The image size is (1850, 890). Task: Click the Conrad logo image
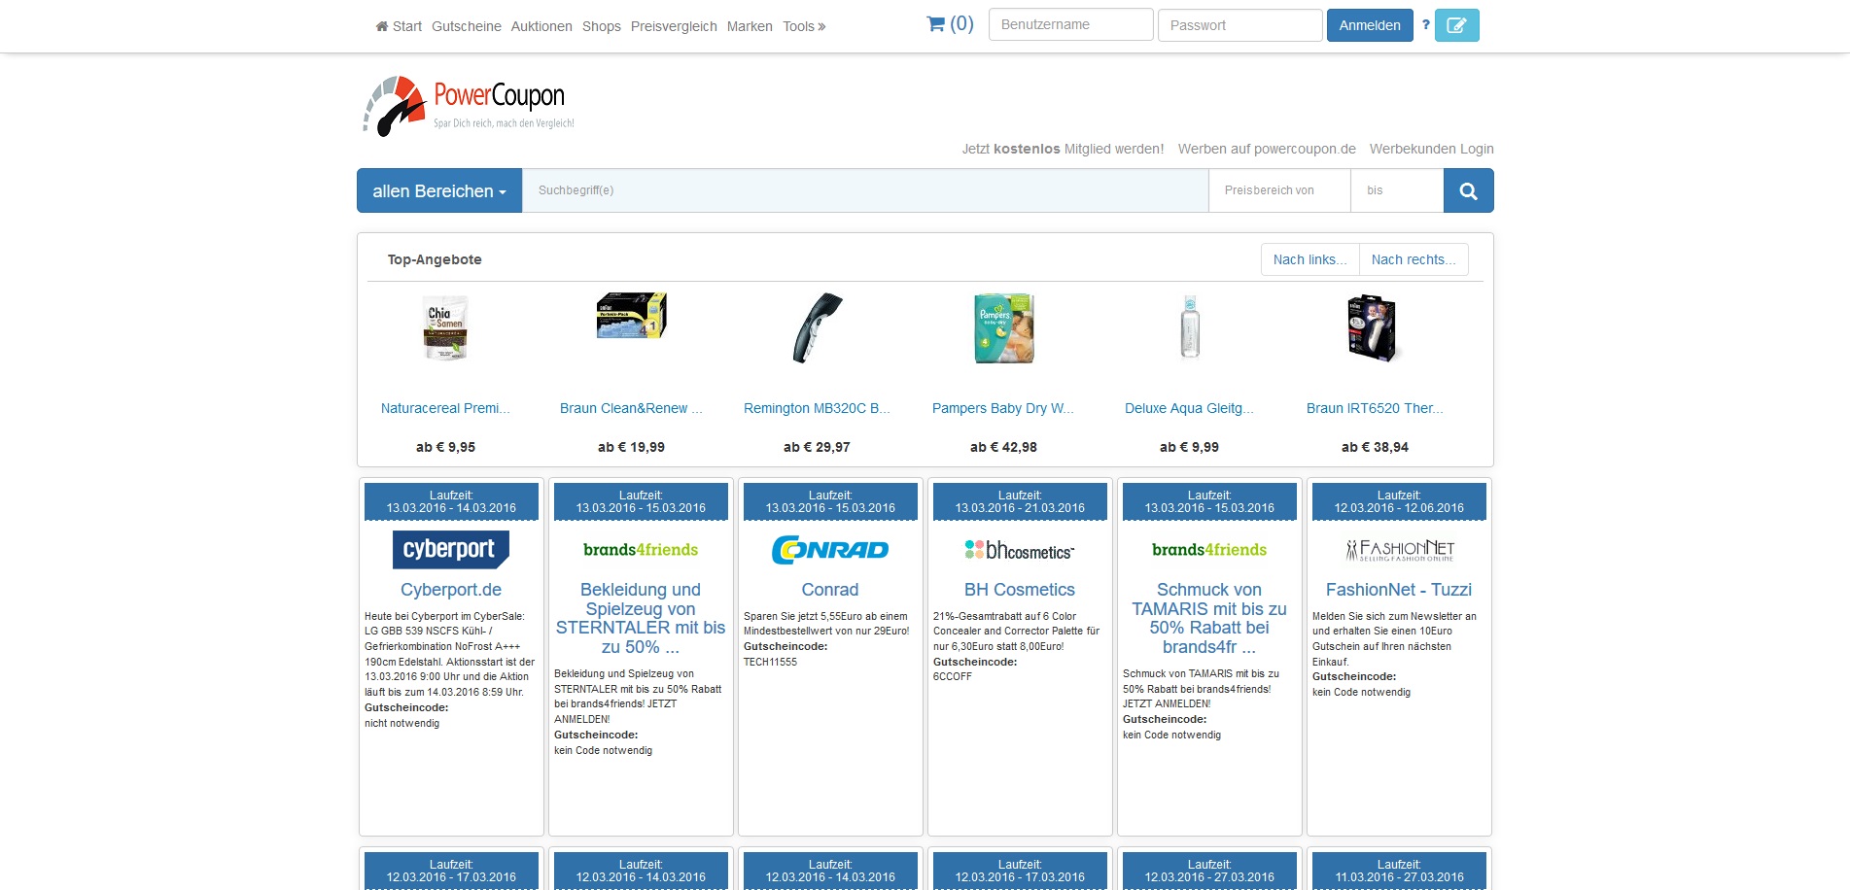tap(829, 550)
